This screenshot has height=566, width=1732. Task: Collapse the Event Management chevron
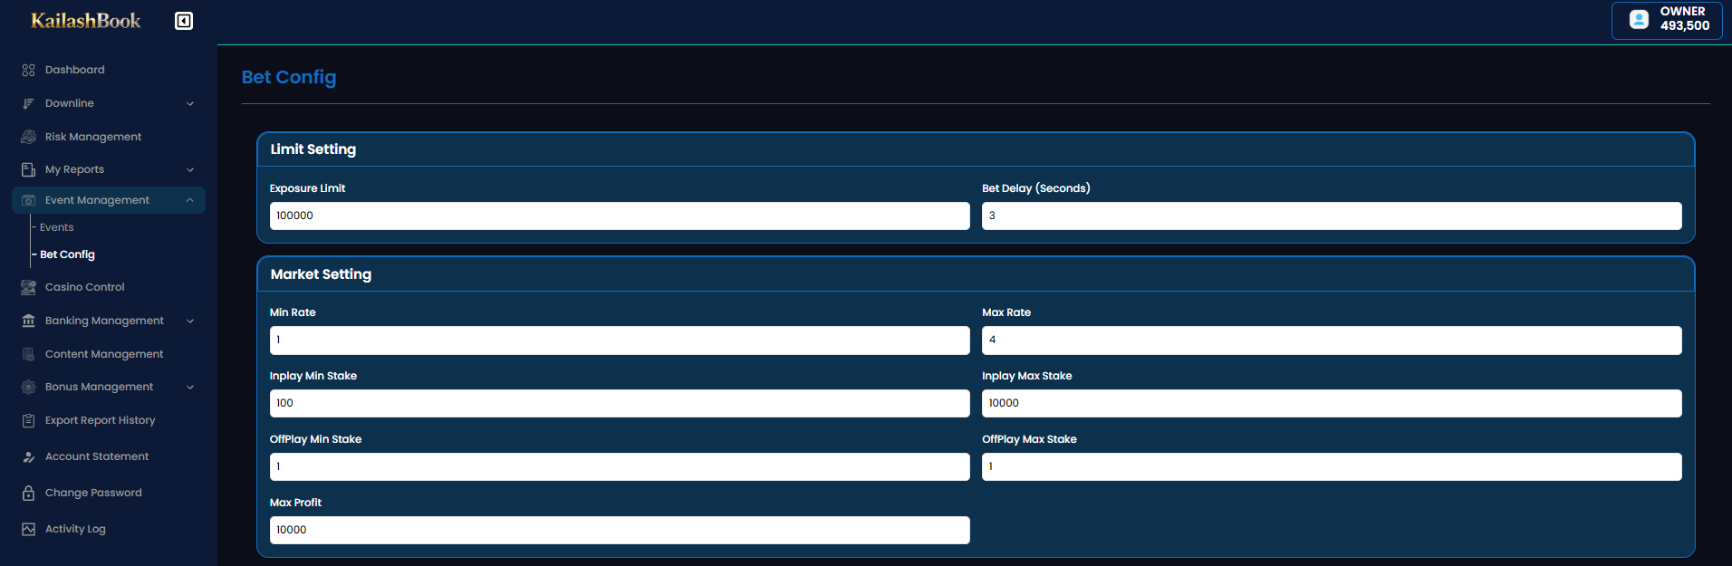190,200
